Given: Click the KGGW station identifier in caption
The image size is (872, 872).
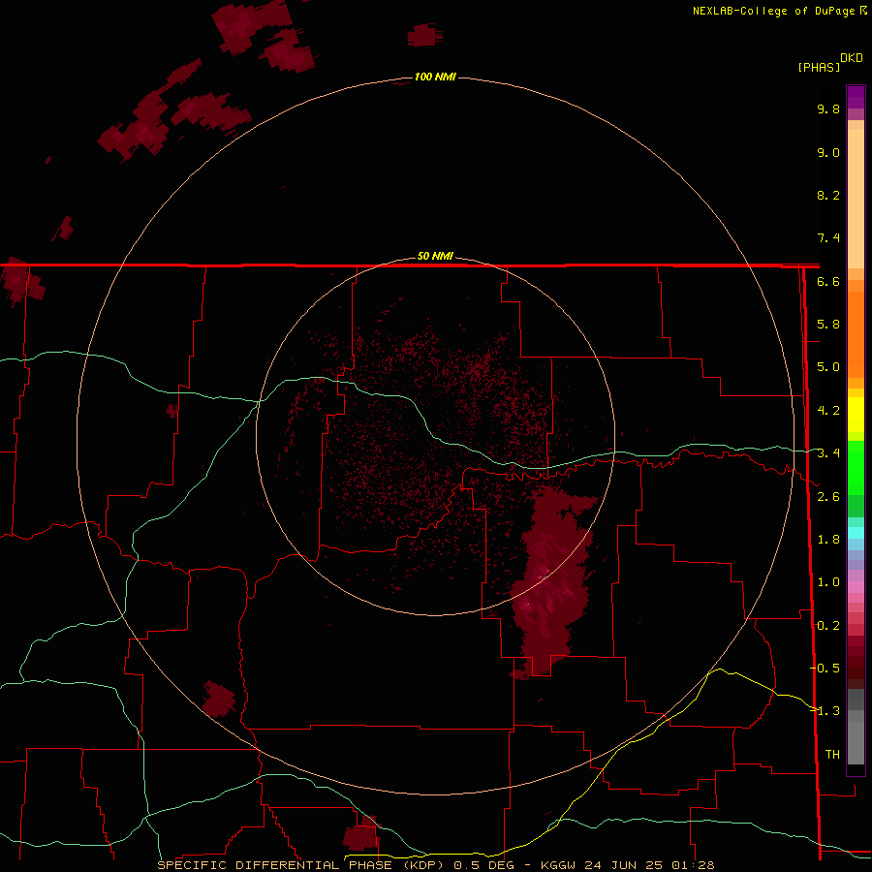Looking at the screenshot, I should [x=559, y=865].
